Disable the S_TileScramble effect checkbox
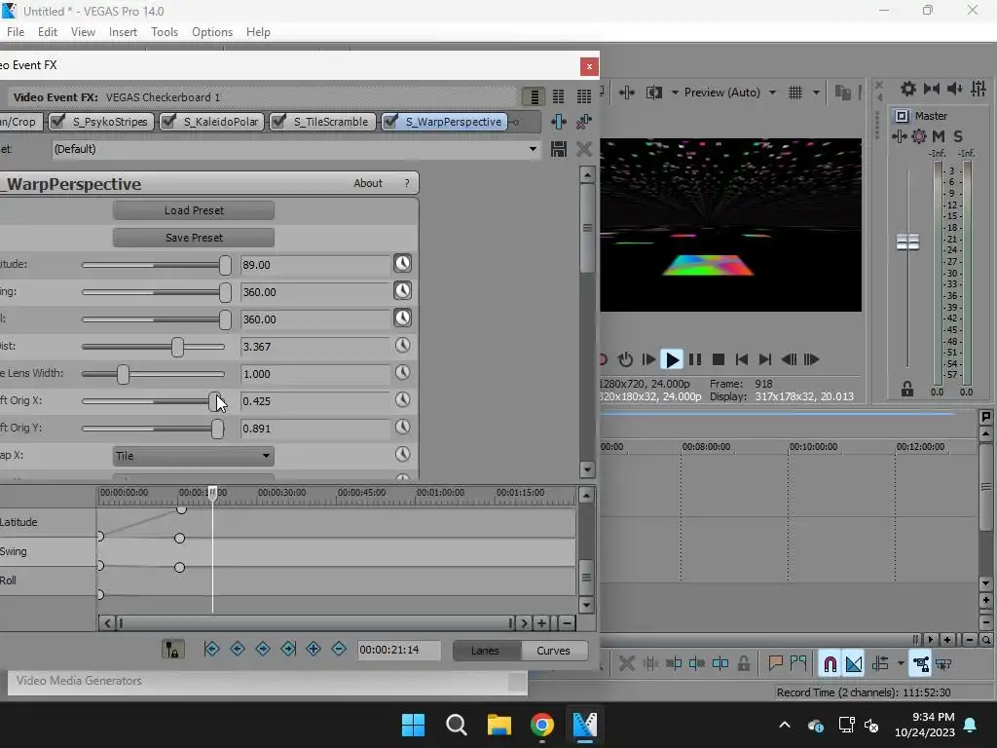The image size is (997, 748). pyautogui.click(x=277, y=121)
